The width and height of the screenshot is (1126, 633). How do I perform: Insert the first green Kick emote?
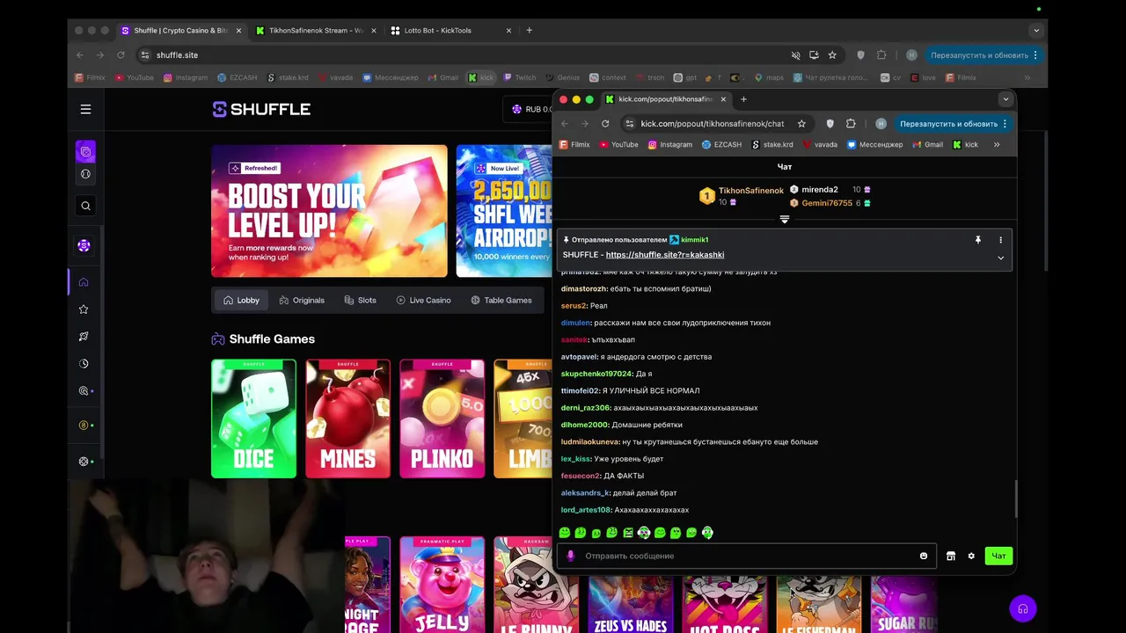coord(565,533)
